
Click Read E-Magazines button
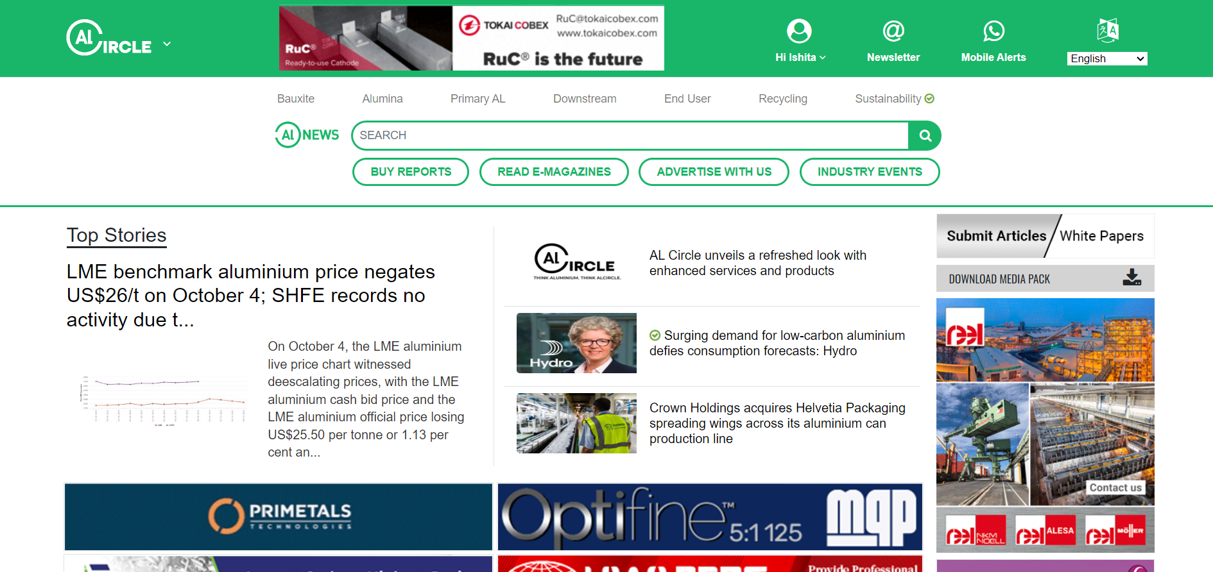(554, 172)
